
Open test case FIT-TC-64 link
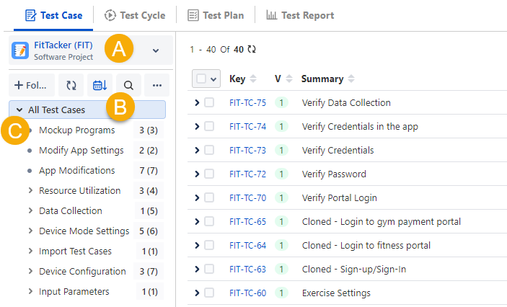(x=247, y=246)
